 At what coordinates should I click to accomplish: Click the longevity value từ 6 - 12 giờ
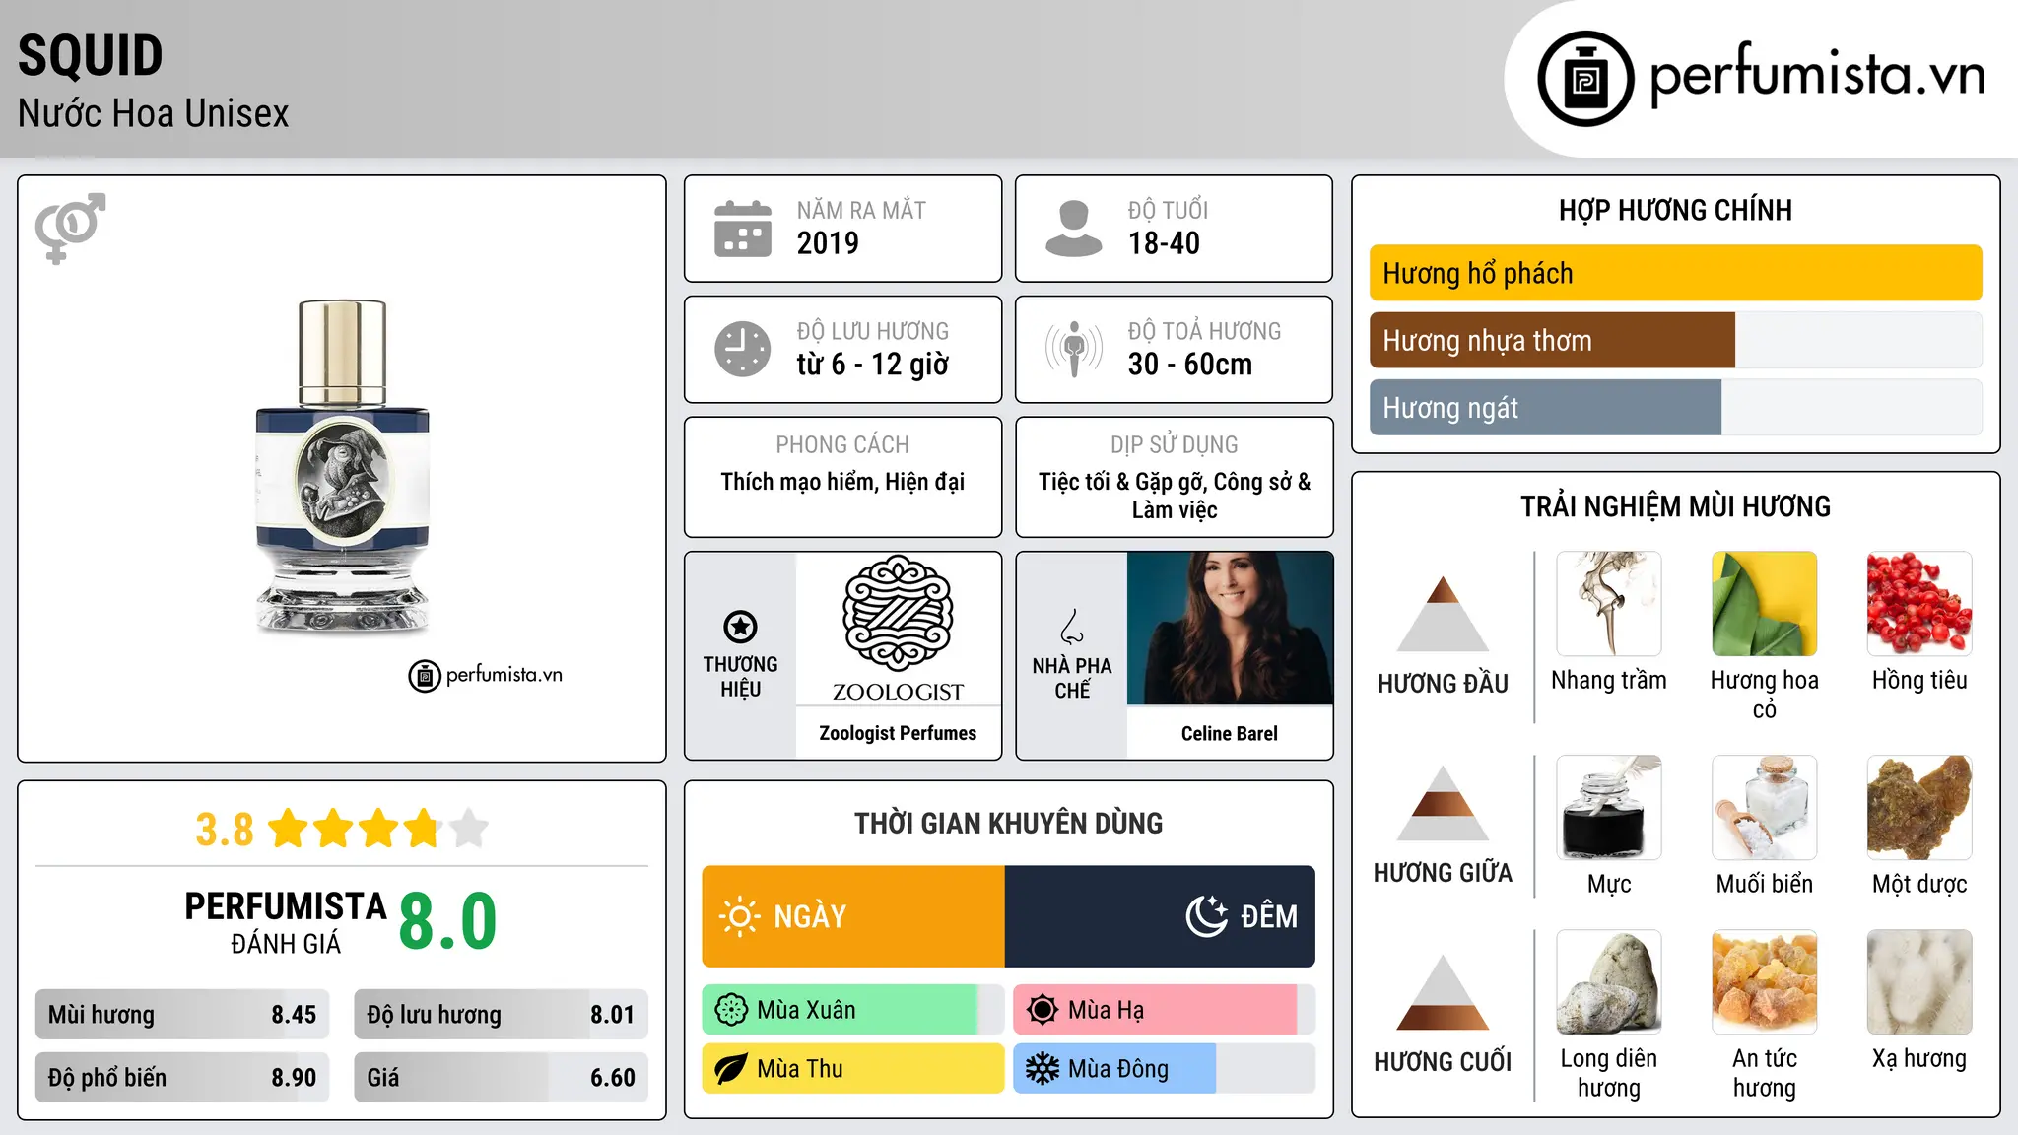[873, 365]
